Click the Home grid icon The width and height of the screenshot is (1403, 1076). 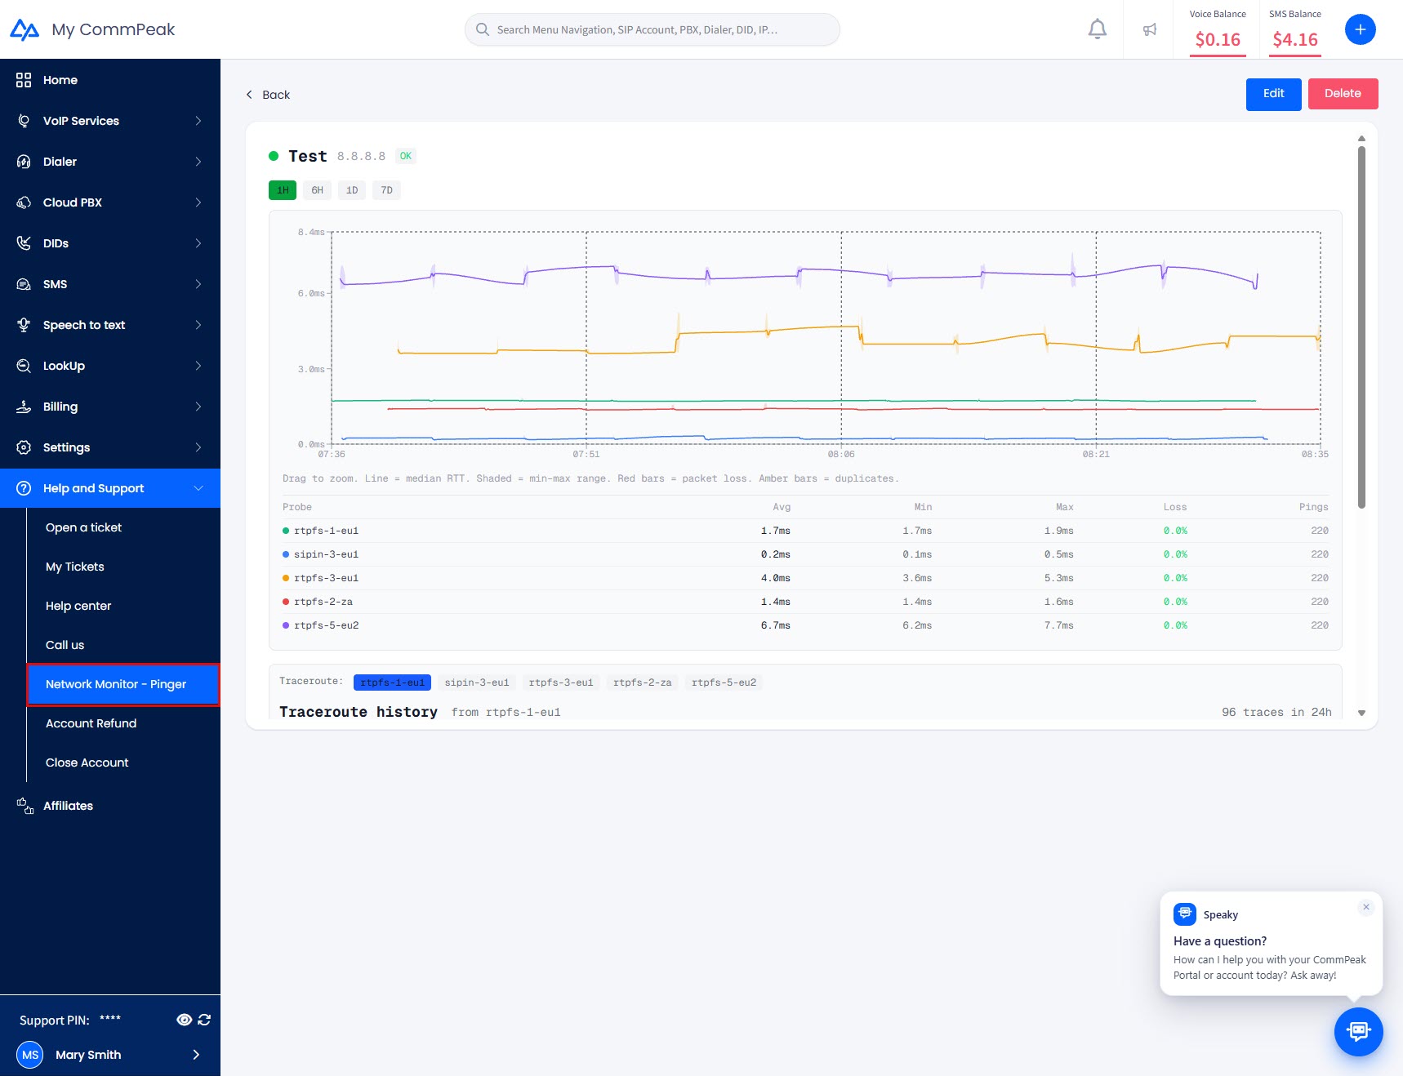click(x=24, y=80)
